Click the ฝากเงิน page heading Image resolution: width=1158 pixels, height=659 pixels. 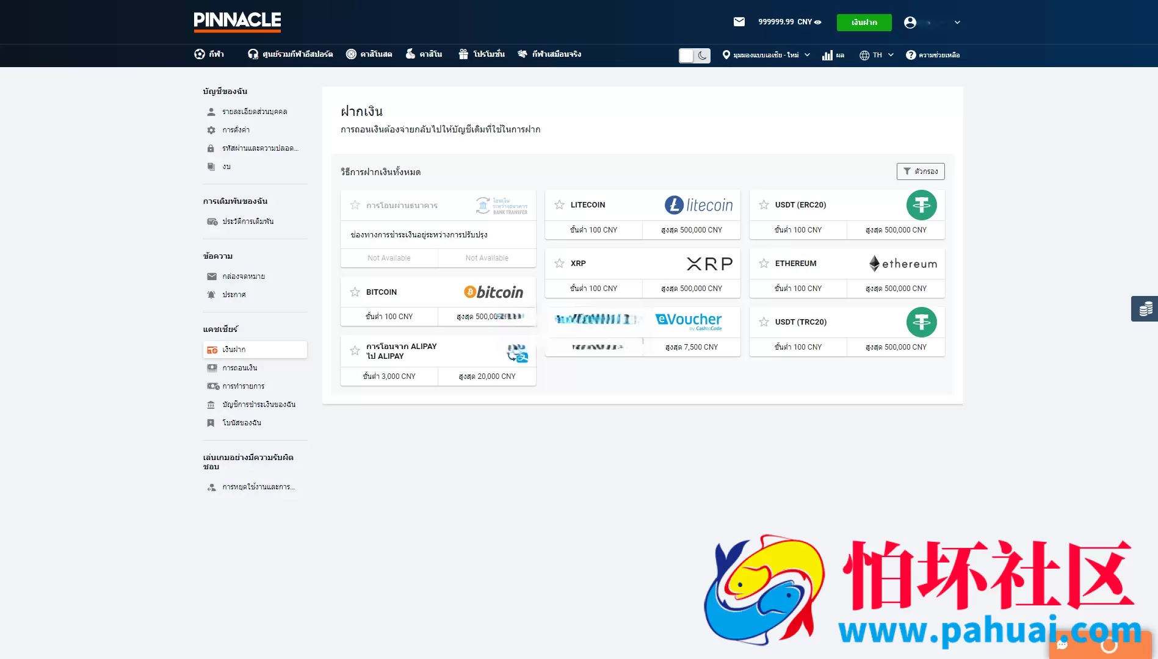[361, 111]
